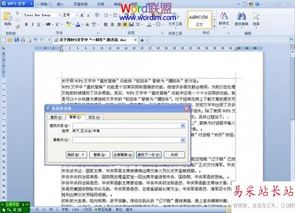Image resolution: width=295 pixels, height=213 pixels.
Task: Open the font dialog launcher in 字体 group
Action: (x=98, y=33)
